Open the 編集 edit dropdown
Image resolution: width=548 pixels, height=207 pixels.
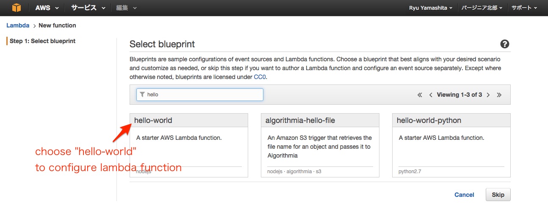tap(126, 8)
